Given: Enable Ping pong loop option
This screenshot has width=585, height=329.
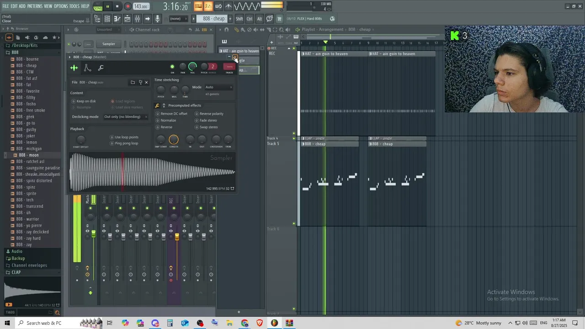Looking at the screenshot, I should pyautogui.click(x=124, y=143).
